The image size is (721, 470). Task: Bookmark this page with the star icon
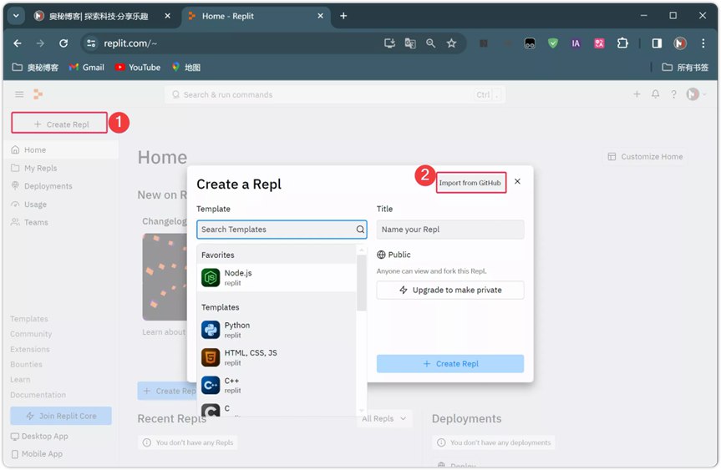451,43
